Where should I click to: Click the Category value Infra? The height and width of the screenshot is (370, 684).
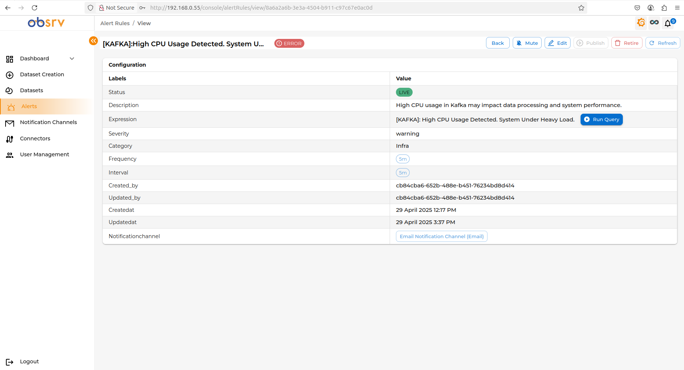[x=402, y=146]
